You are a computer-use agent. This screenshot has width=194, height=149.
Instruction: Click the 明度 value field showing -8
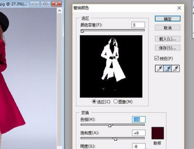[x=139, y=146]
